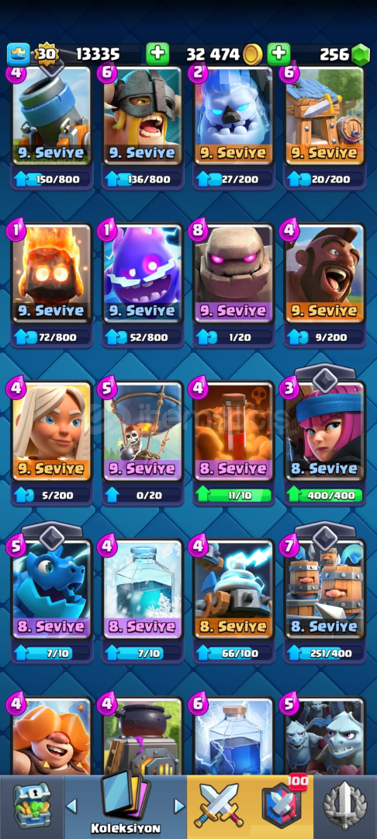Open the Koleksiyon card collection tab
The height and width of the screenshot is (839, 377).
coord(126,806)
